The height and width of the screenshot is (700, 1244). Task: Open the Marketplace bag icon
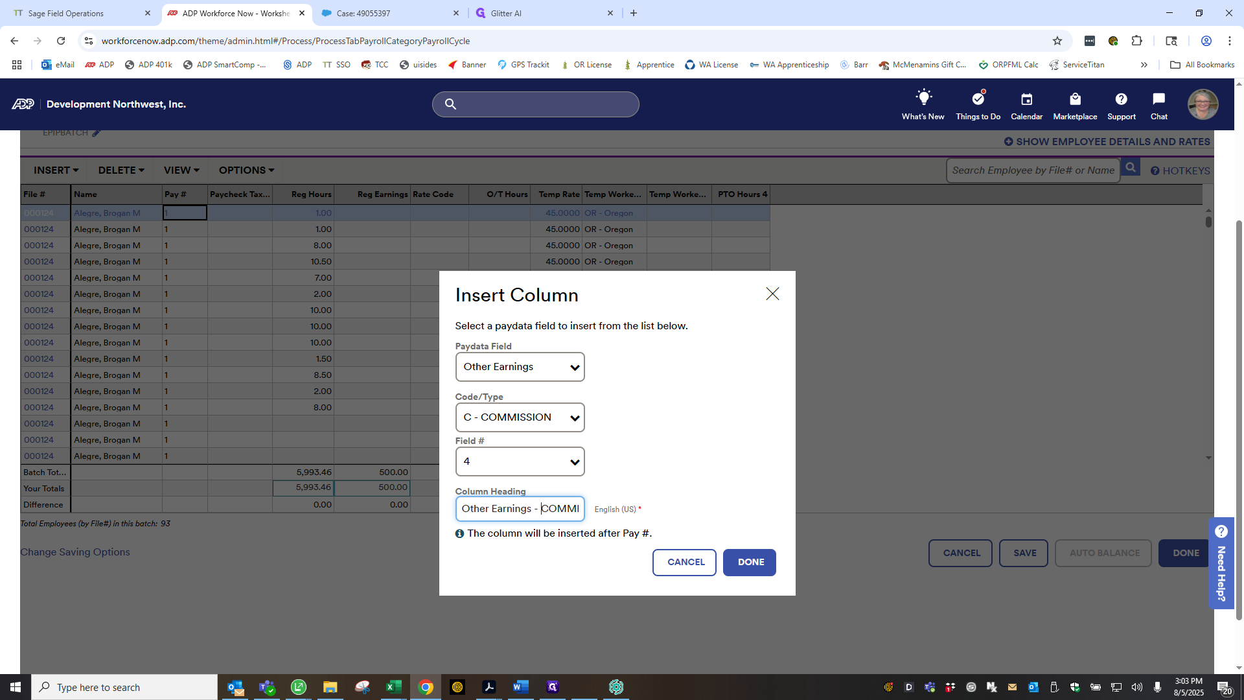tap(1075, 105)
